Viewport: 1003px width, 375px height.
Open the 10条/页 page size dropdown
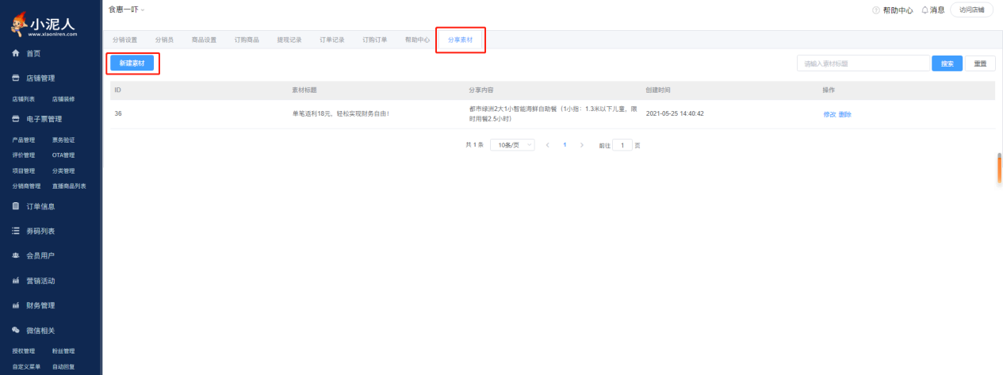[x=512, y=145]
